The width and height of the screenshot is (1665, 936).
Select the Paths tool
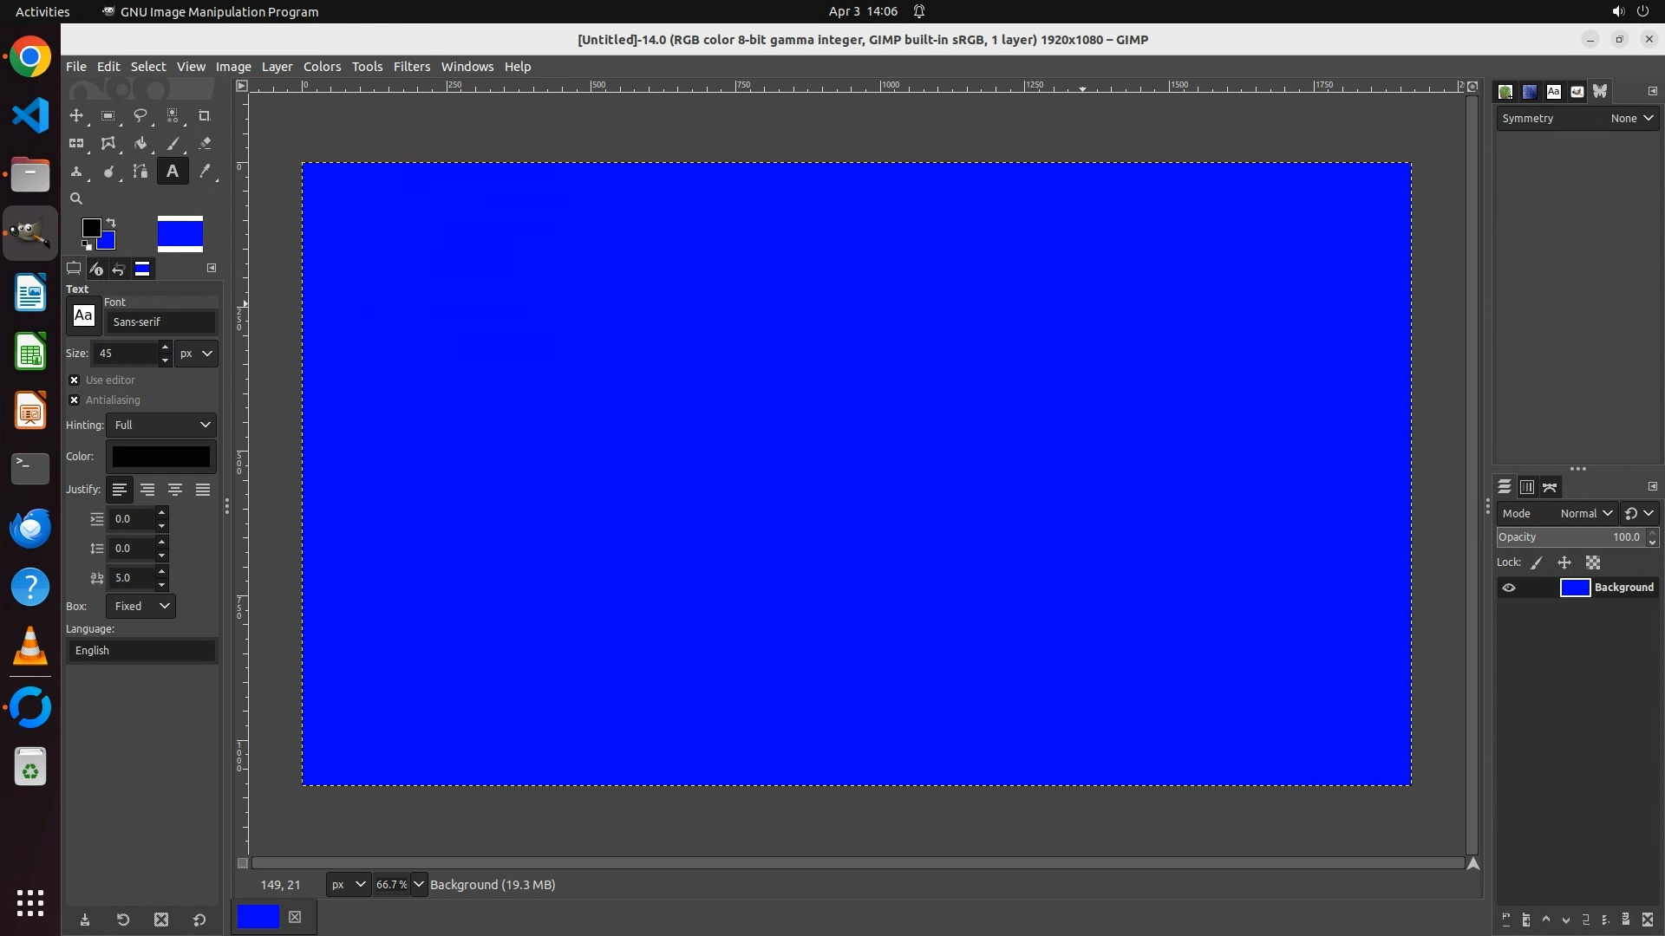(140, 172)
